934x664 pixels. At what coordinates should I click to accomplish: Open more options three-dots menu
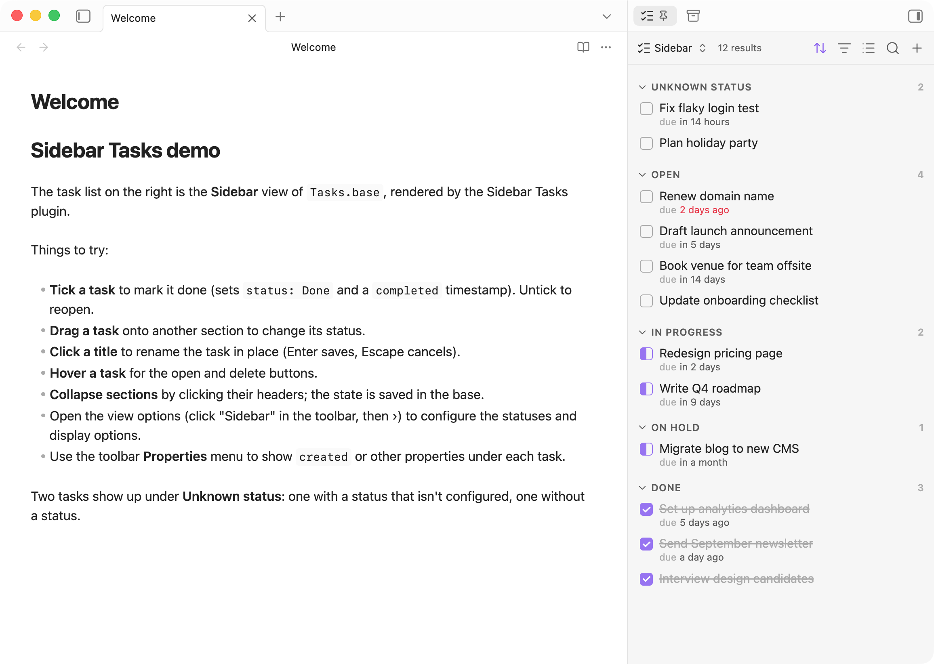pyautogui.click(x=606, y=47)
